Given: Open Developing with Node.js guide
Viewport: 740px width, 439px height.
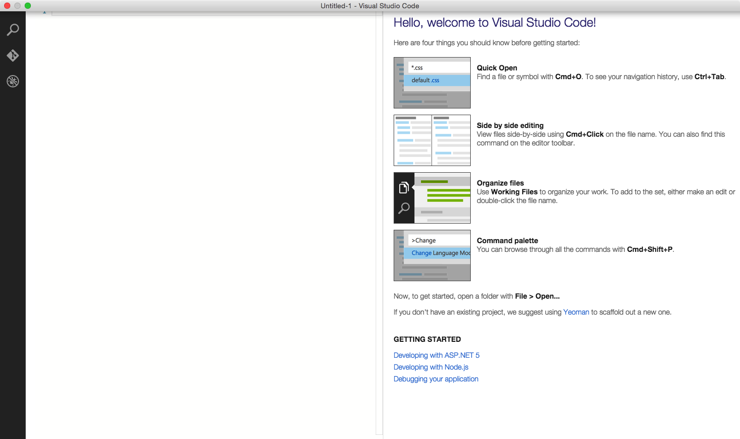Looking at the screenshot, I should pos(431,367).
